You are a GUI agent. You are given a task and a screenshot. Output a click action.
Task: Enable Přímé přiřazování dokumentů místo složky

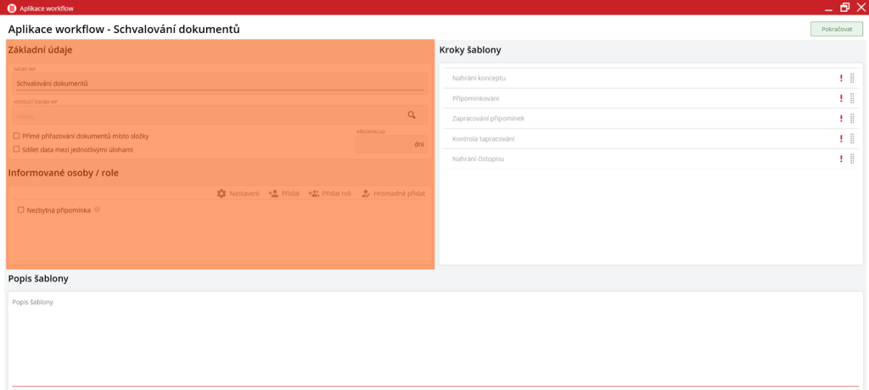16,136
